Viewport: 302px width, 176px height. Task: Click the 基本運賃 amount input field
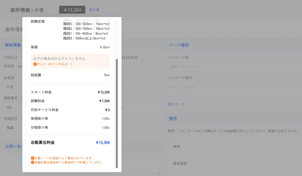[270, 163]
